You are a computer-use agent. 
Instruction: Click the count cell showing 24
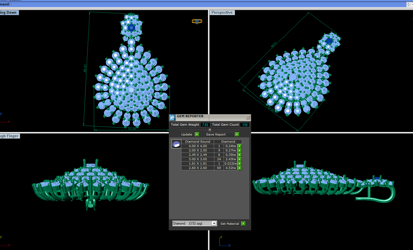(219, 159)
